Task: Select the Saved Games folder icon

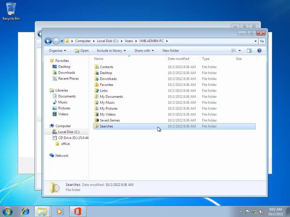Action: click(97, 120)
